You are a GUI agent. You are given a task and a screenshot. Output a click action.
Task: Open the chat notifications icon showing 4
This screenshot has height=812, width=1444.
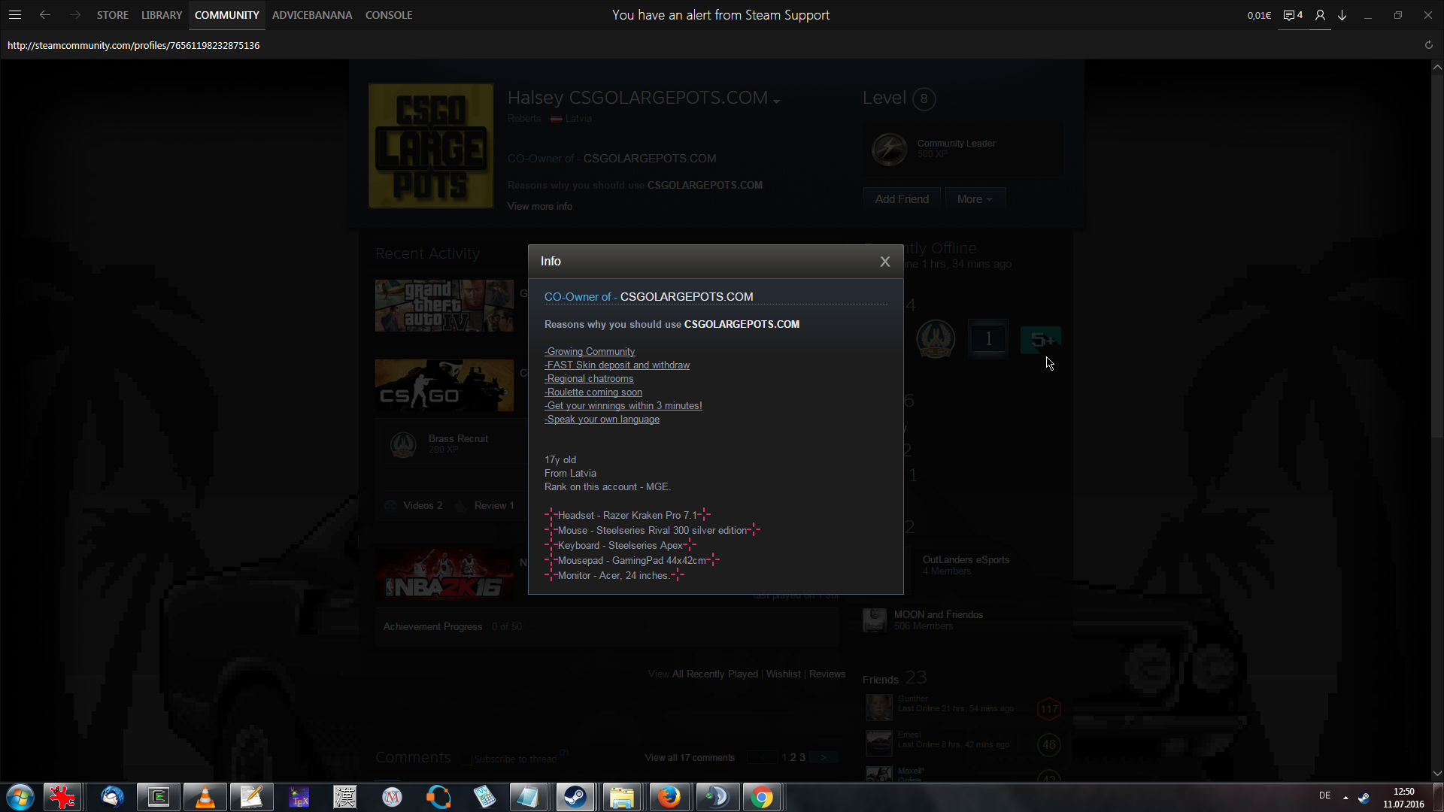[1292, 15]
